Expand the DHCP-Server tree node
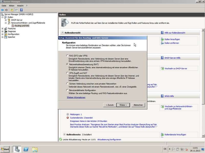The width and height of the screenshot is (205, 153). [6, 20]
